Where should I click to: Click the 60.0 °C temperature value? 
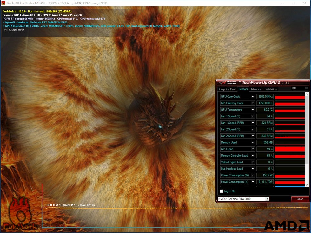[265, 110]
